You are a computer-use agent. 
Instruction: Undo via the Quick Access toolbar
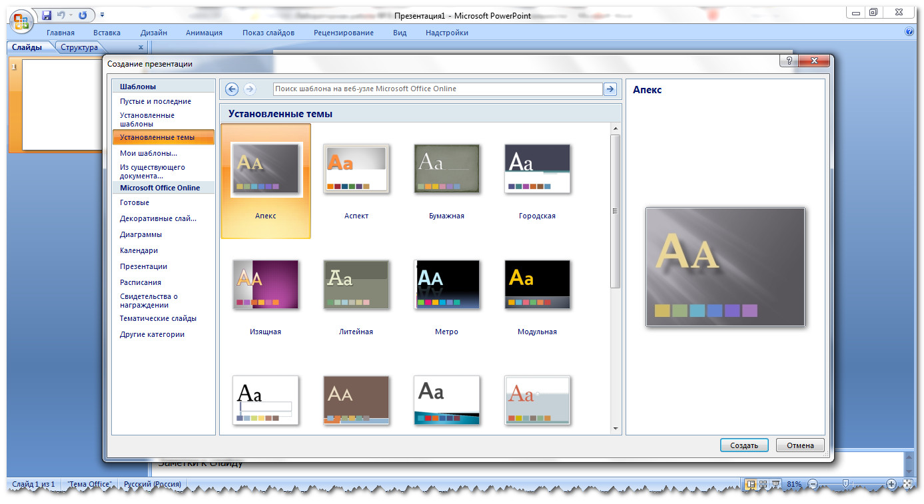(61, 15)
